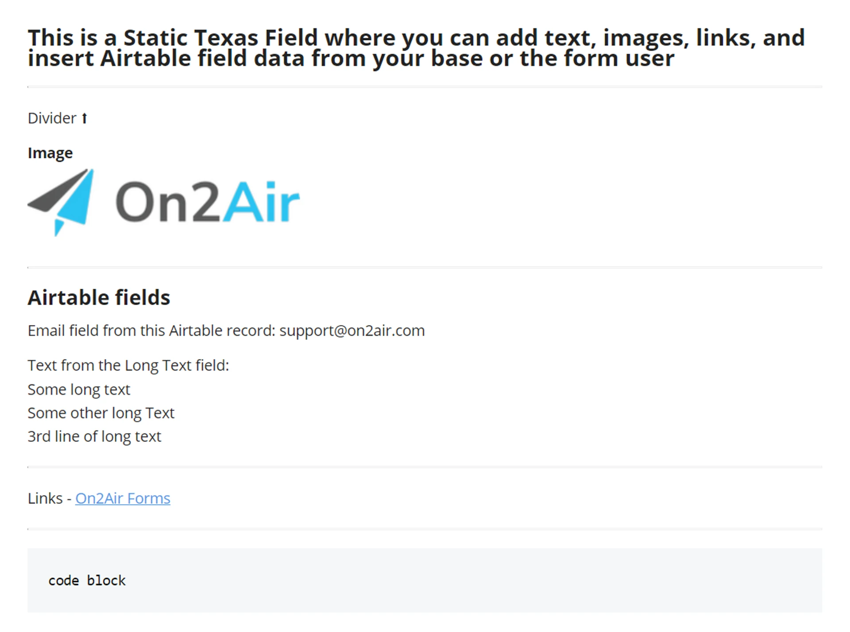Click the Static Texas Field heading
The width and height of the screenshot is (850, 632).
click(x=416, y=48)
